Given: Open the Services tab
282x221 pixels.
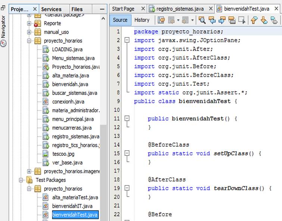Looking at the screenshot, I should [x=51, y=9].
